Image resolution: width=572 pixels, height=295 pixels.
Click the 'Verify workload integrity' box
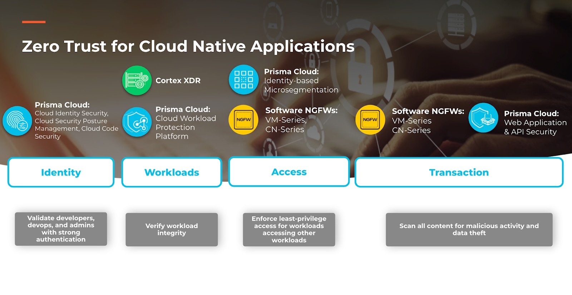click(172, 230)
